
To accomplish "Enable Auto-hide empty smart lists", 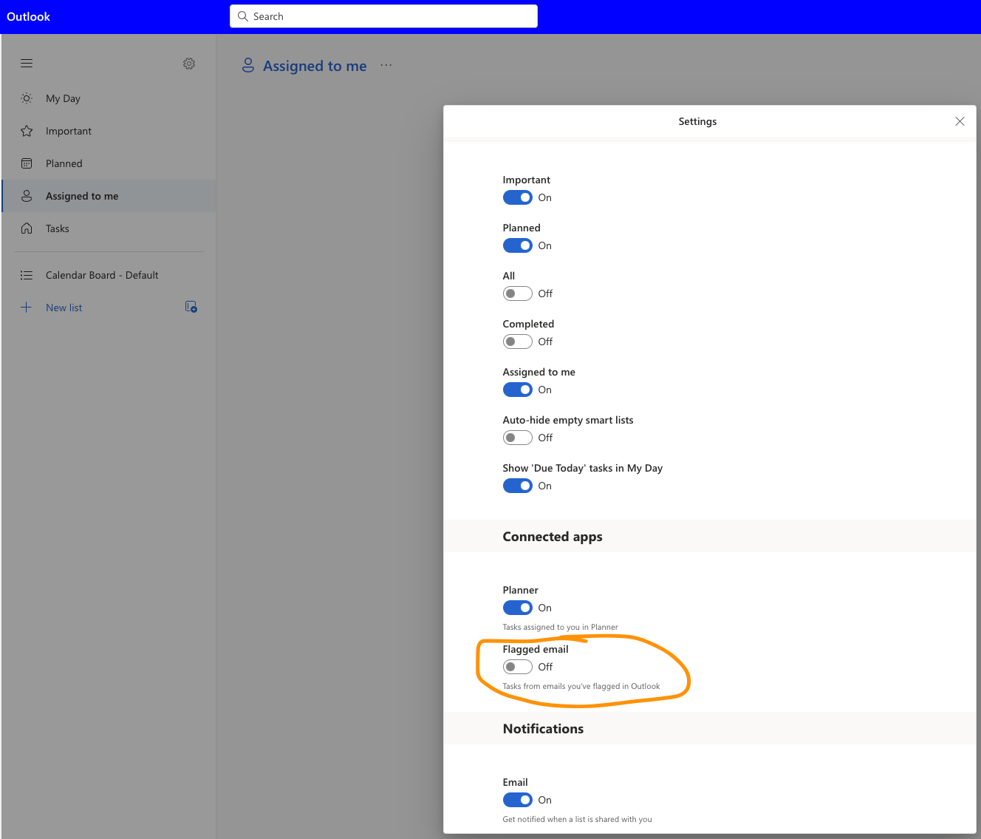I will 517,437.
